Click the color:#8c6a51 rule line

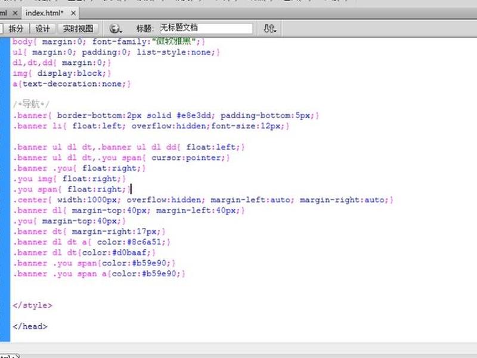[92, 242]
